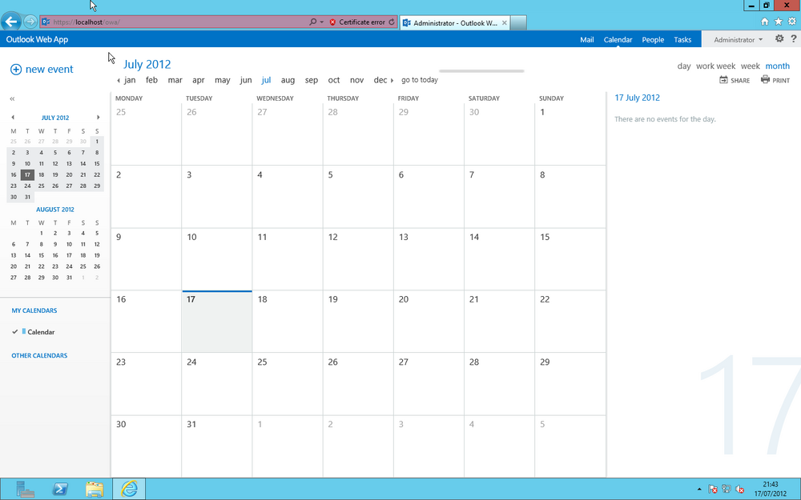Click the refresh icon in address bar
801x500 pixels.
click(x=392, y=22)
